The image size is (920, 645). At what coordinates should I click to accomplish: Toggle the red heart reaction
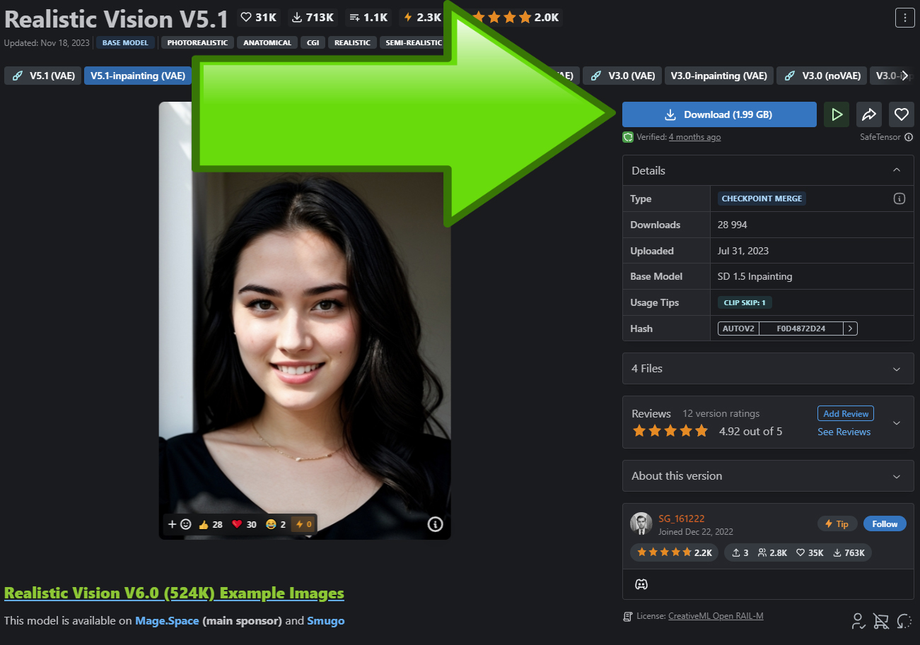(x=244, y=524)
